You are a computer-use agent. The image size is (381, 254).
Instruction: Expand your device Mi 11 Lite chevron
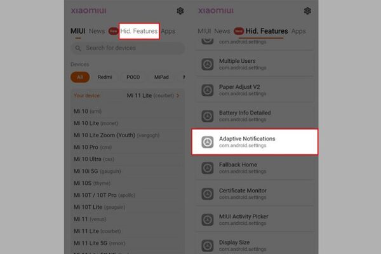tap(178, 95)
